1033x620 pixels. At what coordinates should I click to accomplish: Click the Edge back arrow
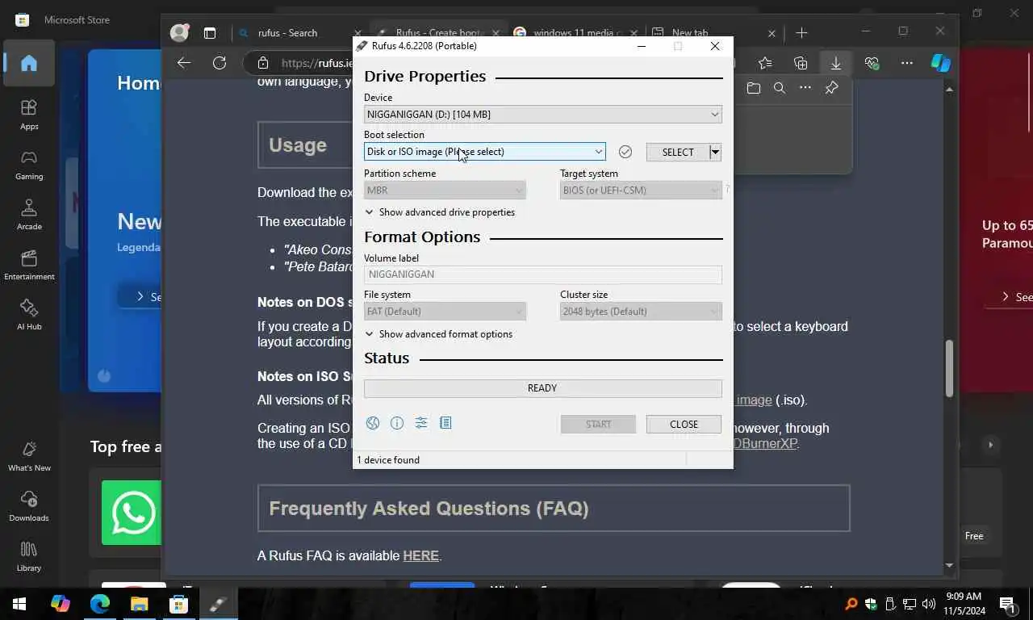184,63
